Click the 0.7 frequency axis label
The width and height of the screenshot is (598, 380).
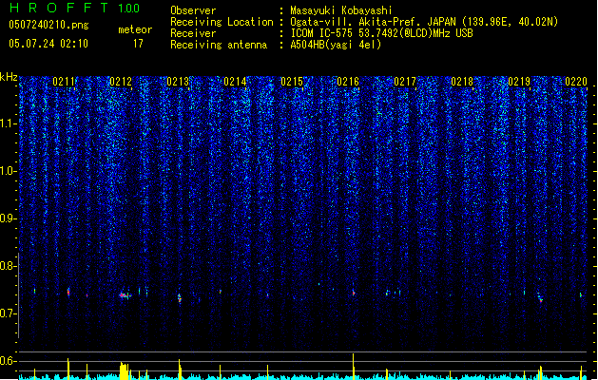click(x=9, y=313)
